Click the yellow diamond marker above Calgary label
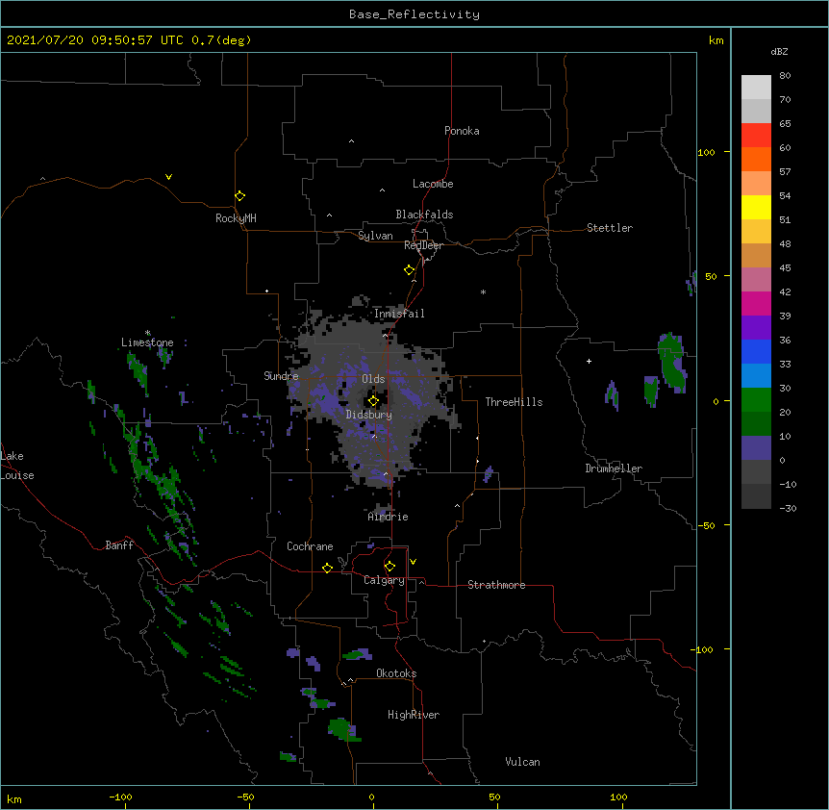 [x=389, y=567]
